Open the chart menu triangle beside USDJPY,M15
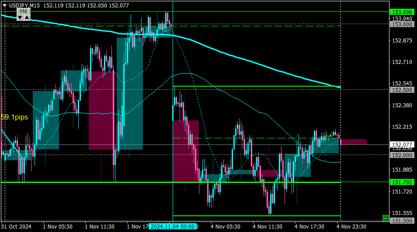The height and width of the screenshot is (232, 417). (4, 5)
